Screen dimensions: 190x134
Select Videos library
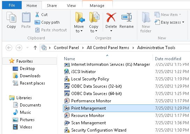[x=26, y=127]
